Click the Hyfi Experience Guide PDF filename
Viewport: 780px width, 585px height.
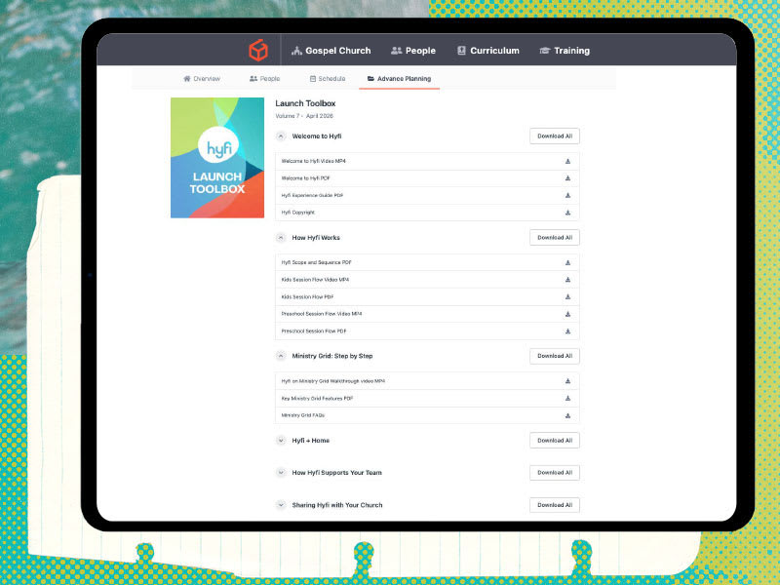[312, 196]
